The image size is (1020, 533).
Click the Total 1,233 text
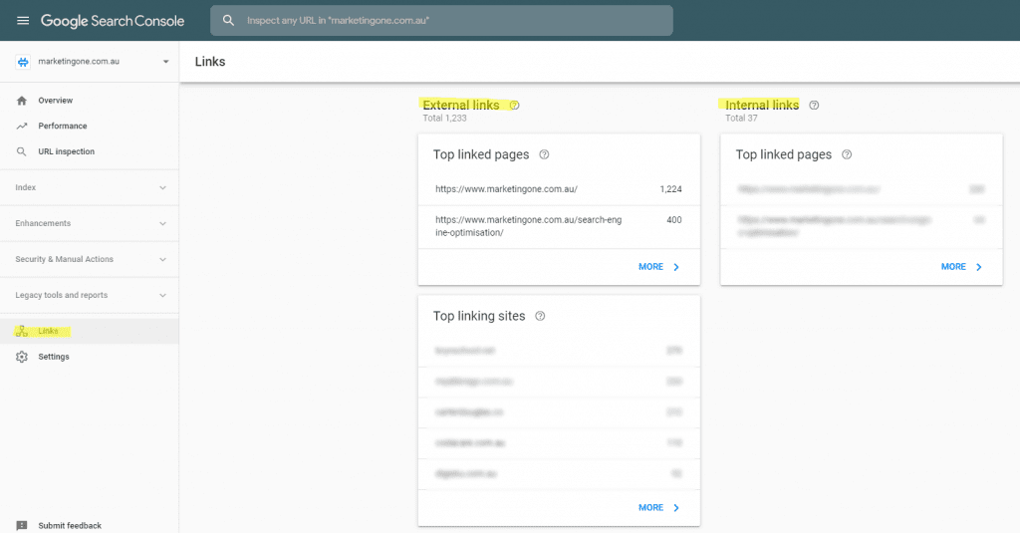point(444,118)
